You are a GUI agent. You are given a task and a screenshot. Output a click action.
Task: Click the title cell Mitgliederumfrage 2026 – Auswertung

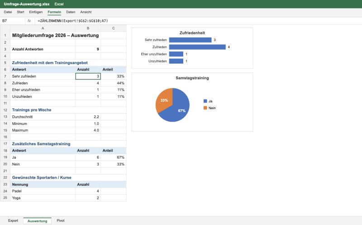[x=55, y=36]
